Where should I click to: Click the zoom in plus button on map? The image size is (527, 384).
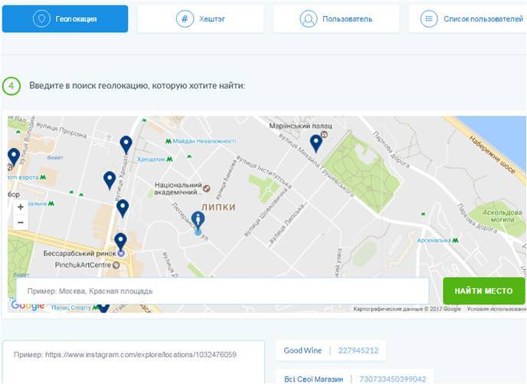pyautogui.click(x=21, y=207)
